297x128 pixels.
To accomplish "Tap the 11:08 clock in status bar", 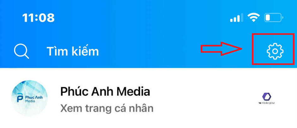I will (39, 18).
